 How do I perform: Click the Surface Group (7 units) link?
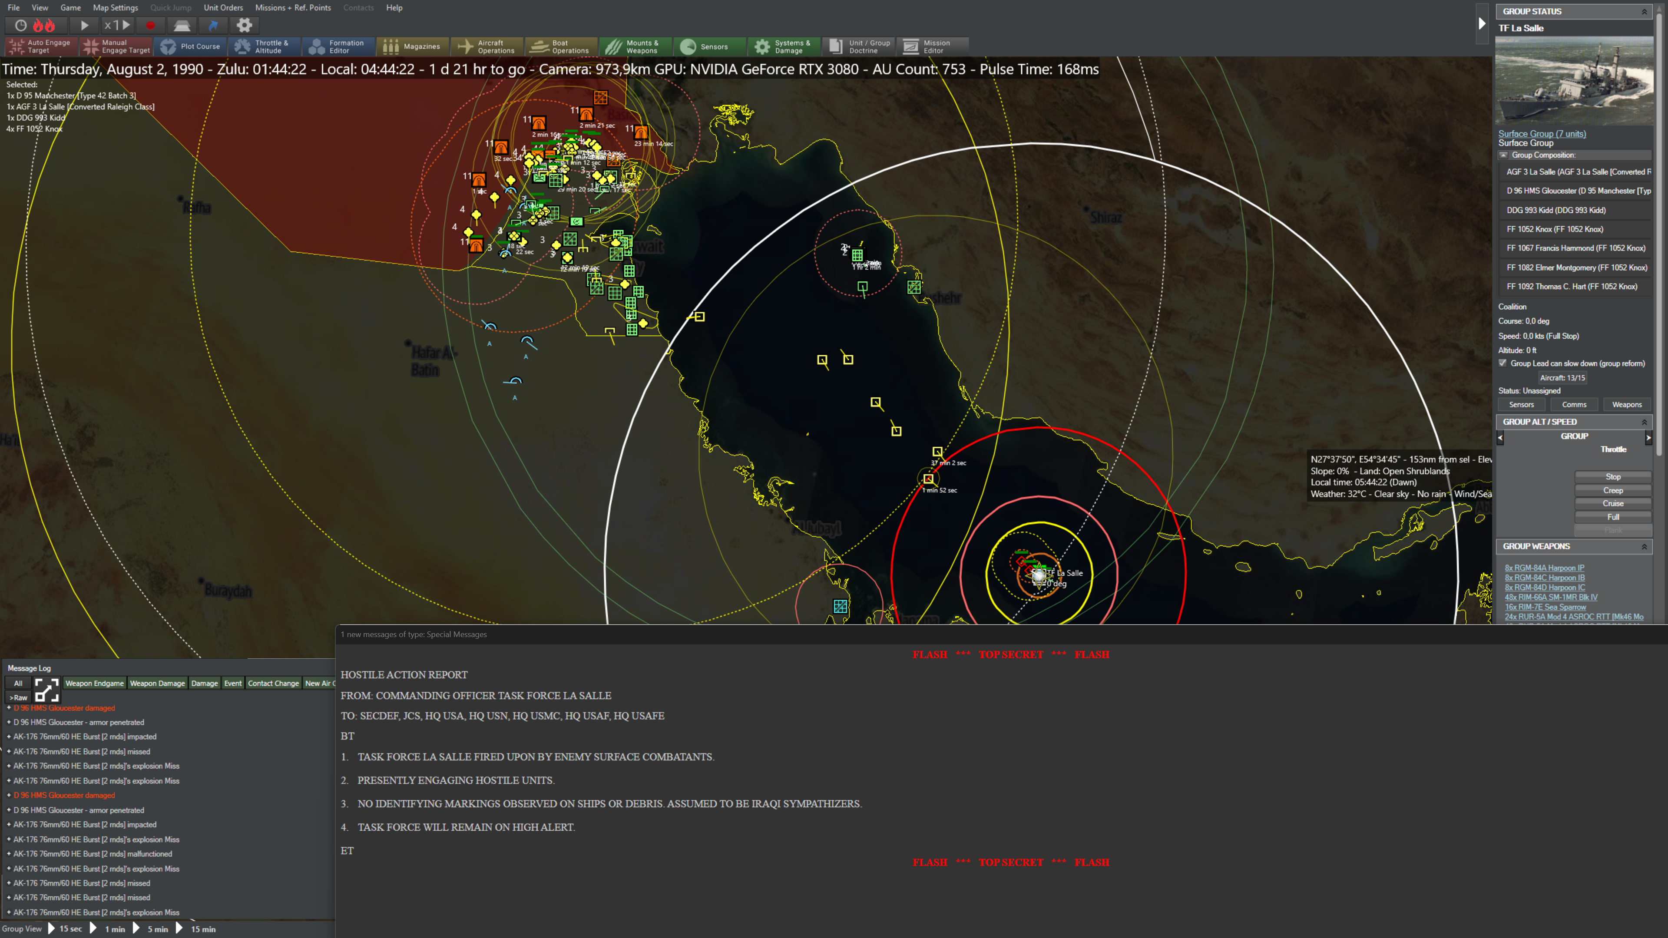point(1542,133)
